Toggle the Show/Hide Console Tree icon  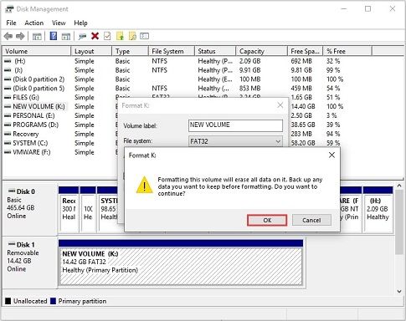(x=37, y=36)
